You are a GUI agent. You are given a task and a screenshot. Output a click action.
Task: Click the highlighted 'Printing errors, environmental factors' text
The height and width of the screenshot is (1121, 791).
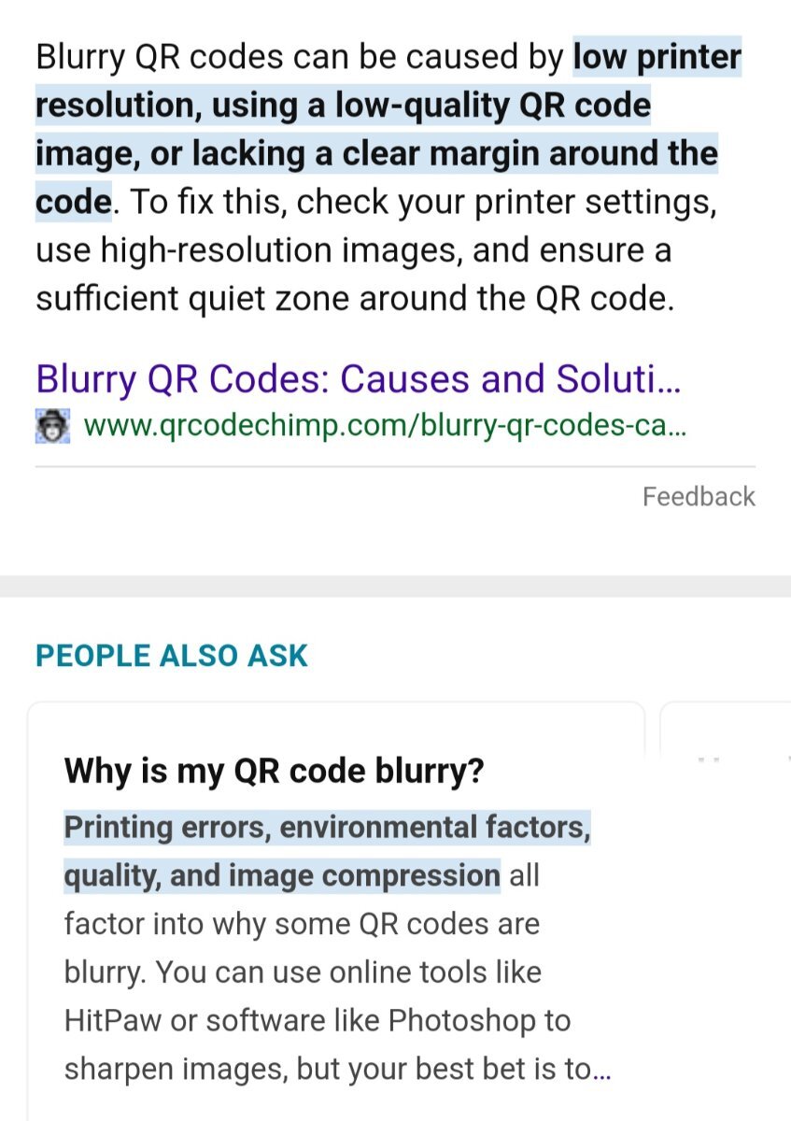click(327, 828)
